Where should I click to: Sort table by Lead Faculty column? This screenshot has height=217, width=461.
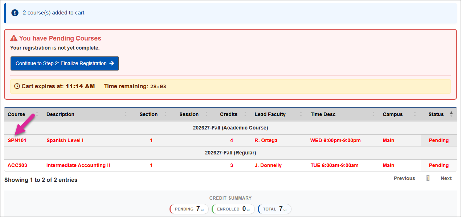pyautogui.click(x=279, y=114)
